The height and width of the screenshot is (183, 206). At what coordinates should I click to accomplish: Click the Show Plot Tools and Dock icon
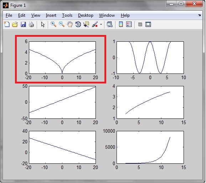pyautogui.click(x=148, y=25)
